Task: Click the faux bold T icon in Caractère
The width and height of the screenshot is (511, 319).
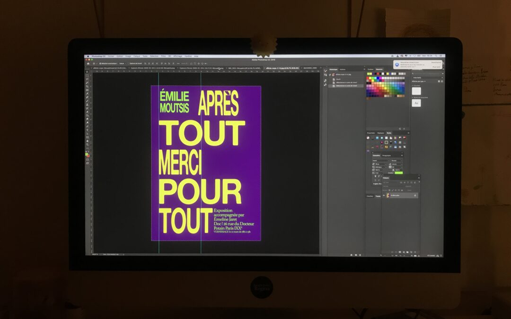Action: [x=375, y=176]
